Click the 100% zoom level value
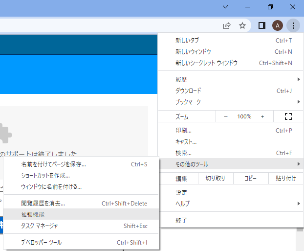304x251 pixels. 244,116
